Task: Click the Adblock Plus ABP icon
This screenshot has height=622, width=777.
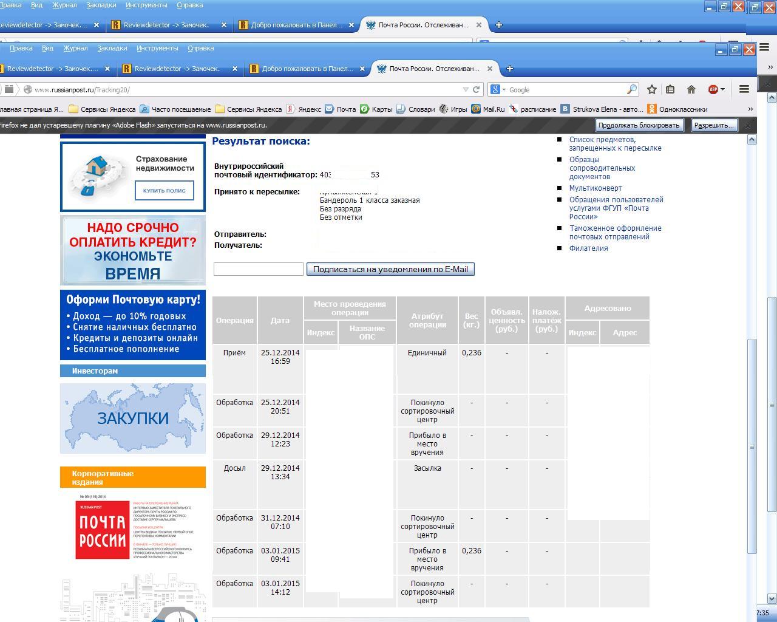Action: tap(713, 89)
